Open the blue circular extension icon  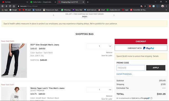point(157,6)
